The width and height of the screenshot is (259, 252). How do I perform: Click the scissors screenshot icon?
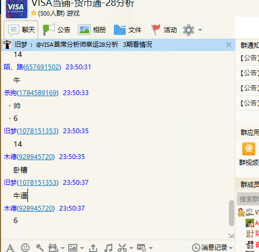click(123, 248)
